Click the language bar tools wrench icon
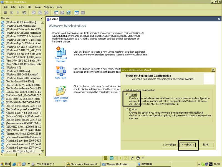This screenshot has width=222, height=167. [x=132, y=158]
